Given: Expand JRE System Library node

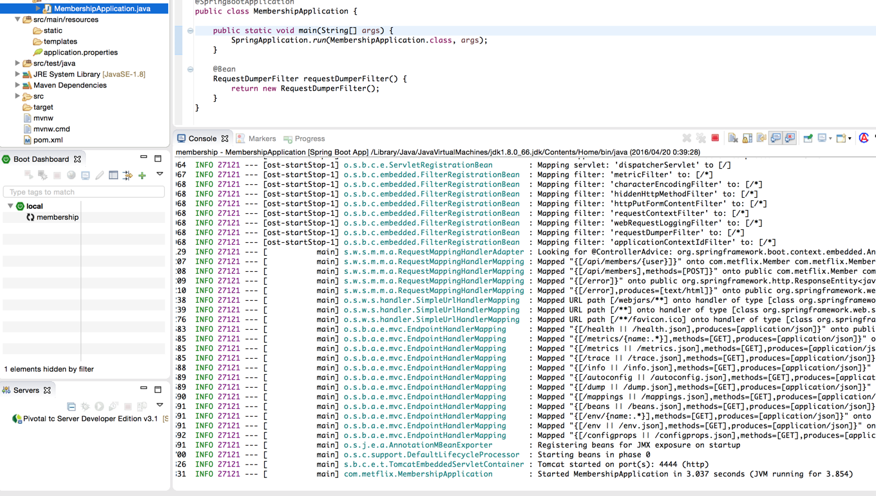Looking at the screenshot, I should (17, 74).
